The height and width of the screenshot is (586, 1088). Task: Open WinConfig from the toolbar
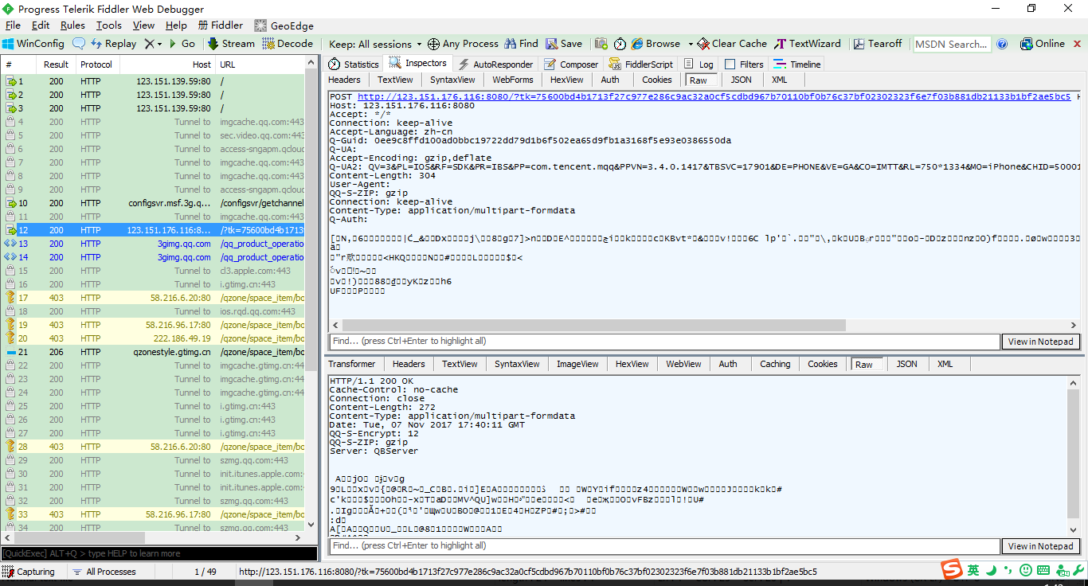click(x=33, y=44)
